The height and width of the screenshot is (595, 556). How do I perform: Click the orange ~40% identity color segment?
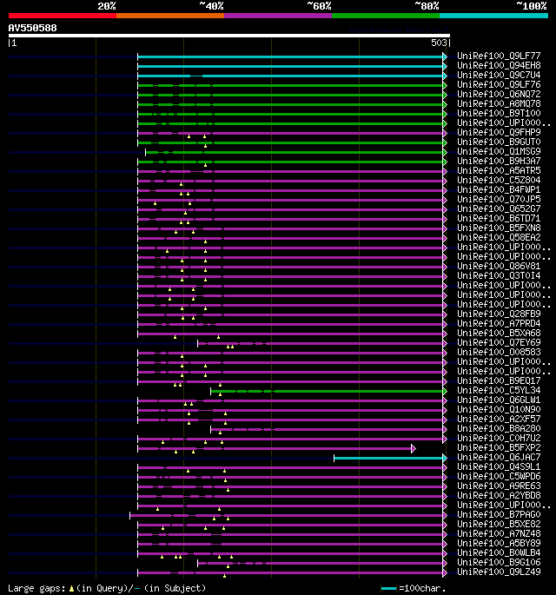[170, 16]
